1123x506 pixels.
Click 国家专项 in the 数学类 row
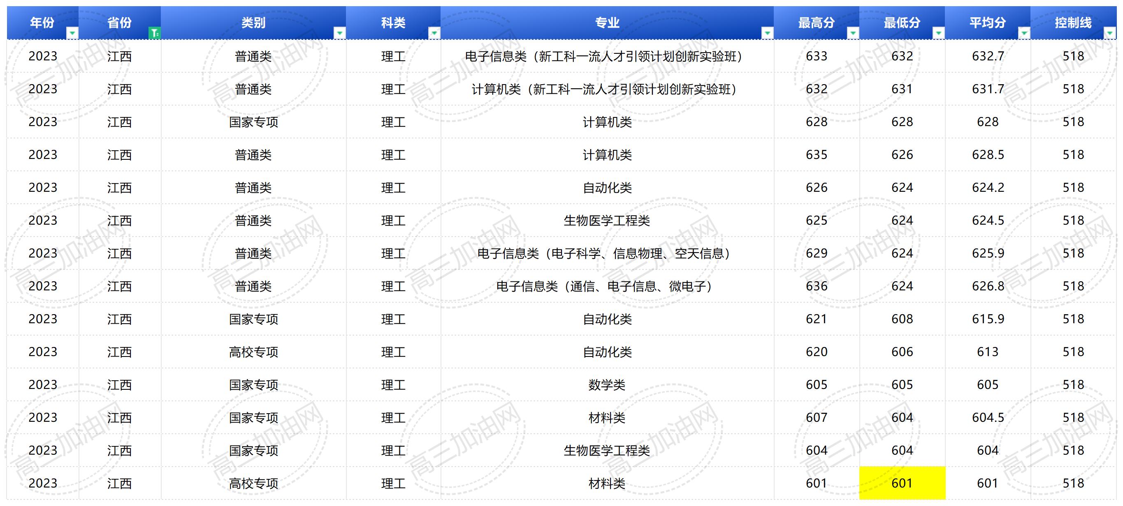point(253,384)
